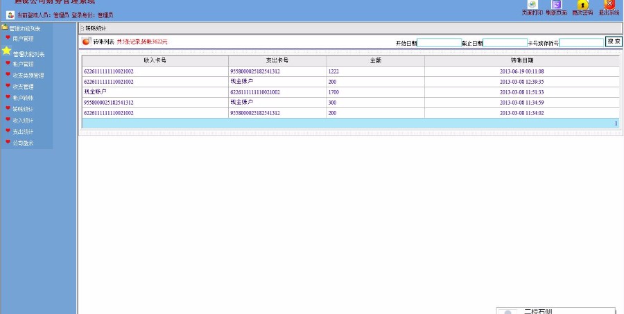
Task: Click the 转帐列表 heading label
Action: click(x=103, y=42)
